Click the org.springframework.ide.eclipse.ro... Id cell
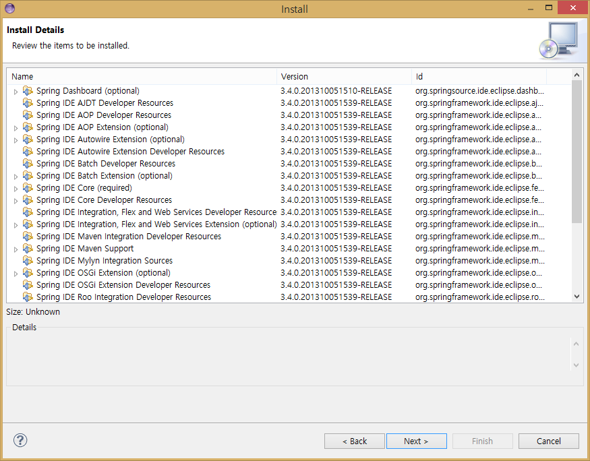590x461 pixels. coord(479,297)
